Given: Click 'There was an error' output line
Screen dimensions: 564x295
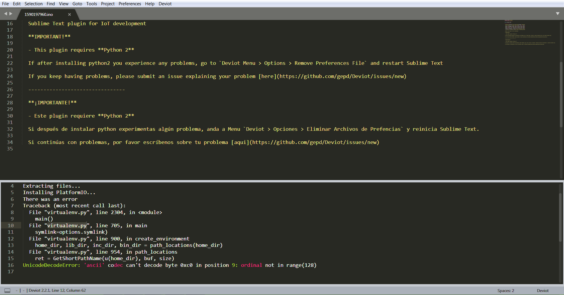Looking at the screenshot, I should (x=50, y=199).
